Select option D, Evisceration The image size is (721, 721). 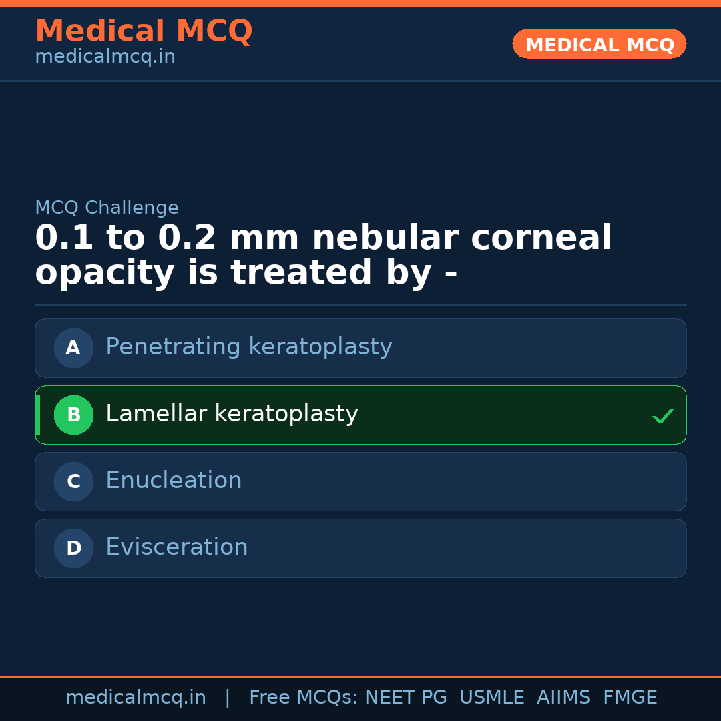point(360,548)
